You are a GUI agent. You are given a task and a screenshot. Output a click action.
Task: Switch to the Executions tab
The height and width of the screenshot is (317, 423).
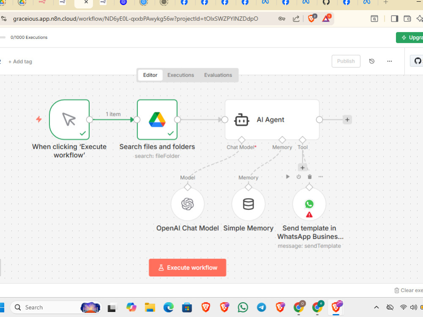[181, 75]
